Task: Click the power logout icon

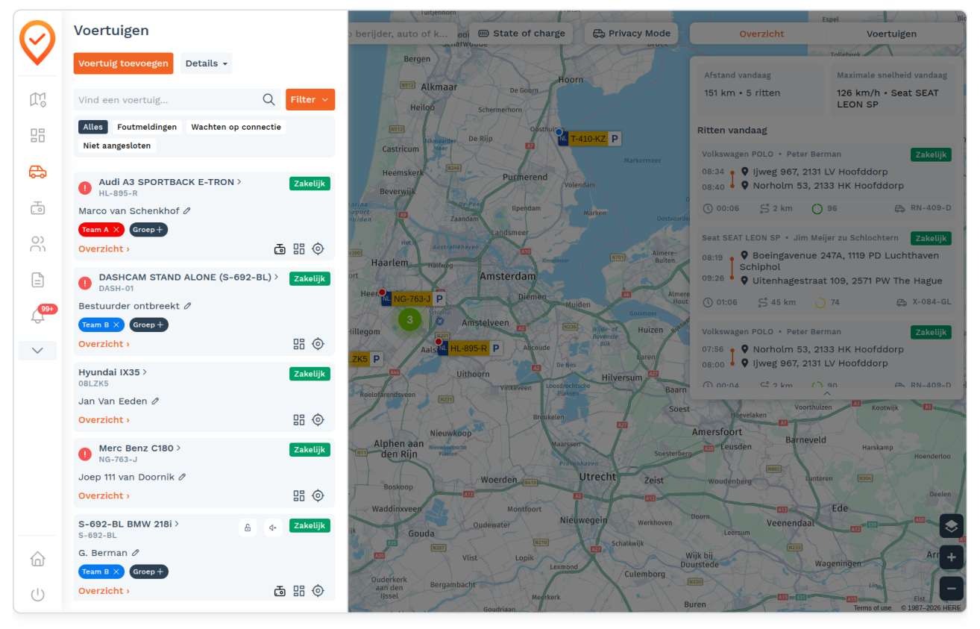Action: tap(37, 595)
